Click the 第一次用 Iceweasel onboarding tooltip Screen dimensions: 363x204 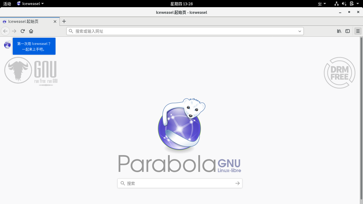[34, 46]
